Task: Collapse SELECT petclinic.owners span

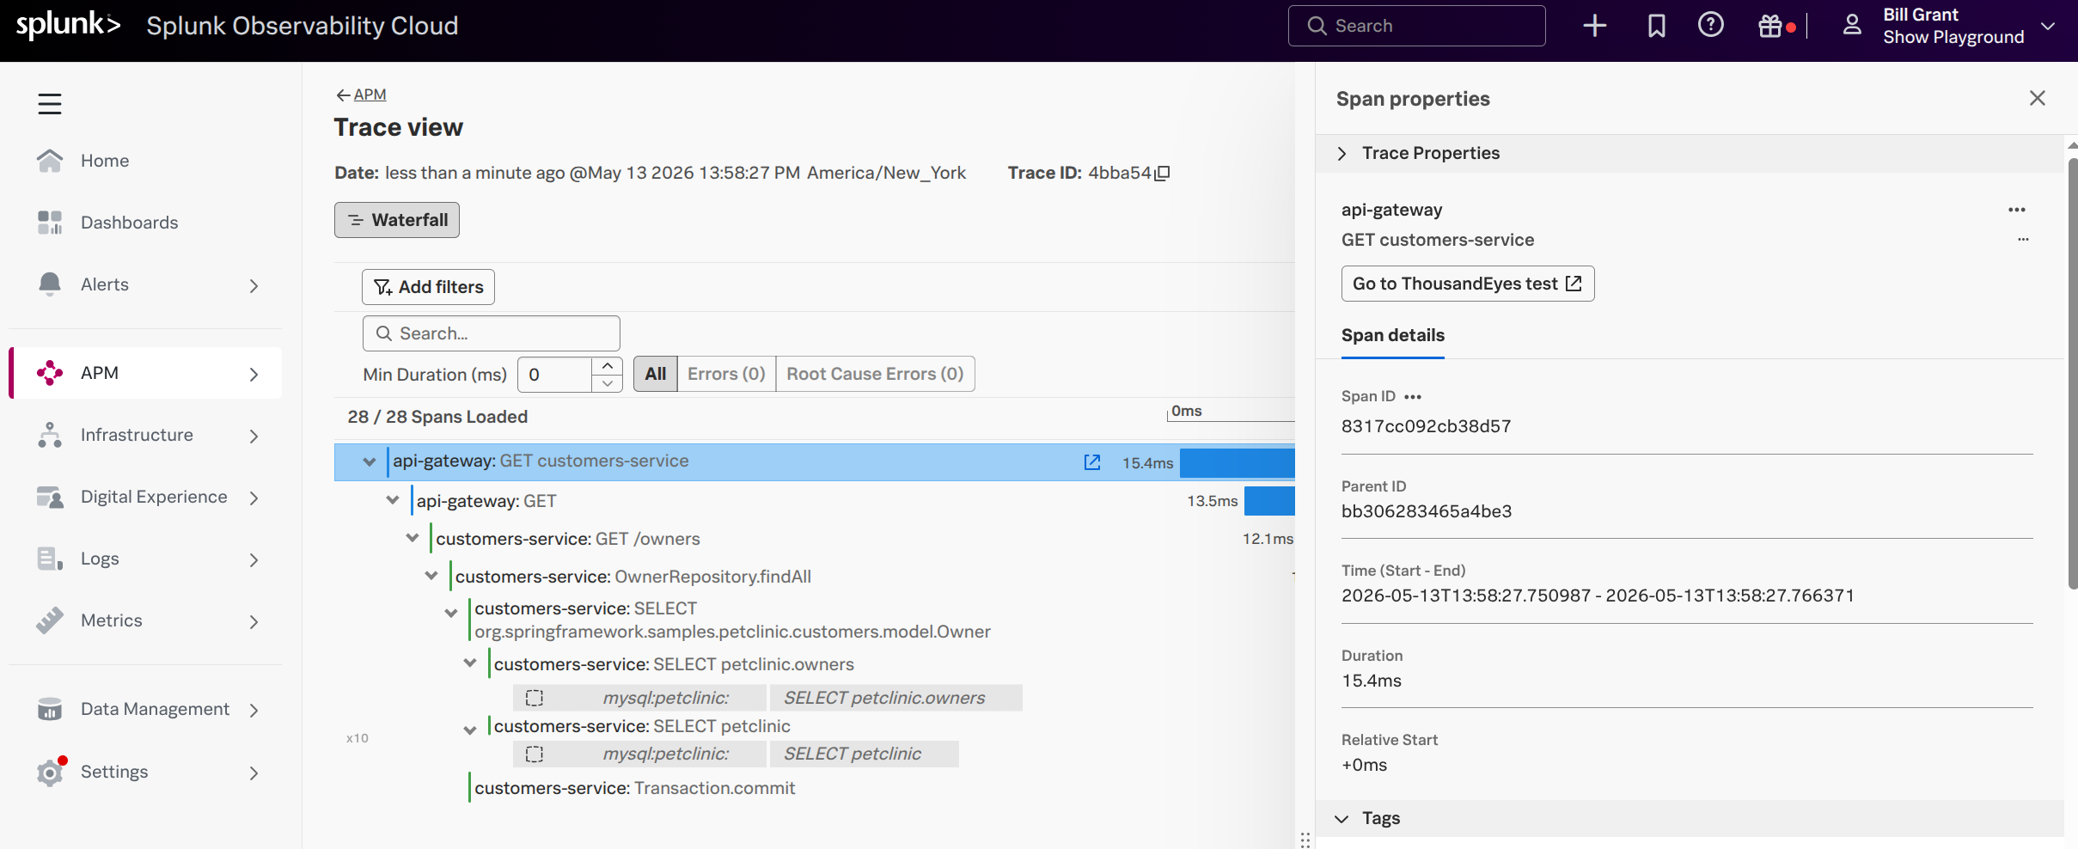Action: coord(470,663)
